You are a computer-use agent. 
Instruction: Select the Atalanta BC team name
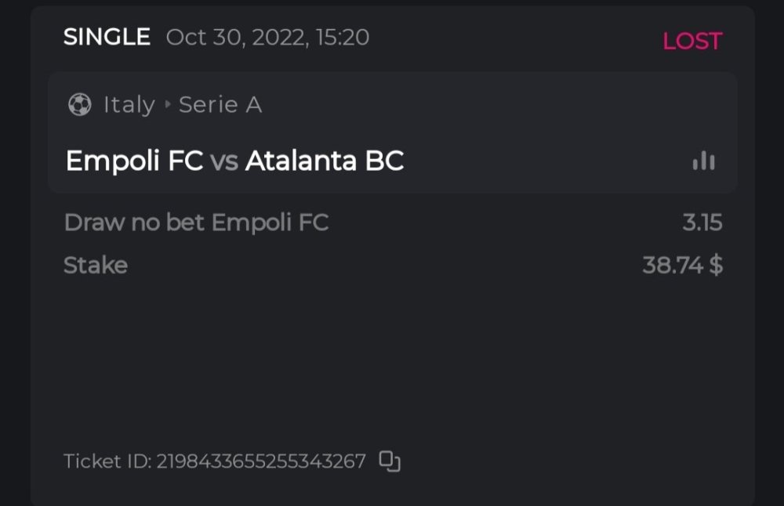pyautogui.click(x=325, y=161)
